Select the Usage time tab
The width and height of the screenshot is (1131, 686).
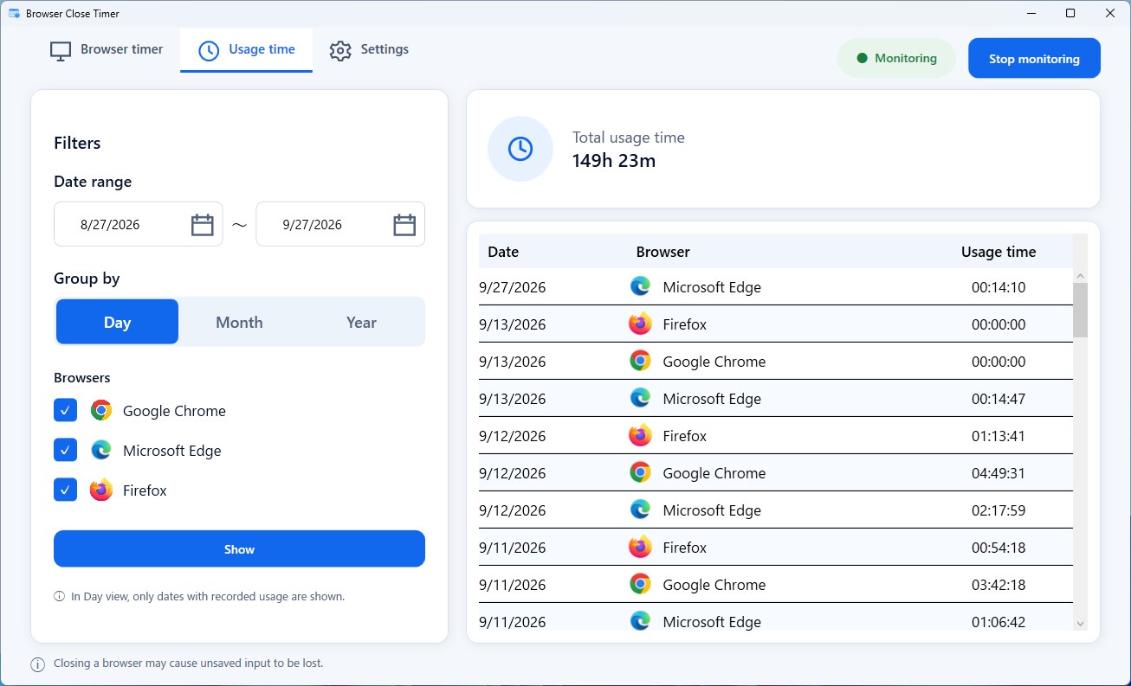247,50
